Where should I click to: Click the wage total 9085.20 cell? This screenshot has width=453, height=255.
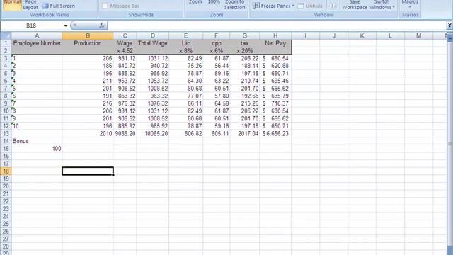pos(125,134)
